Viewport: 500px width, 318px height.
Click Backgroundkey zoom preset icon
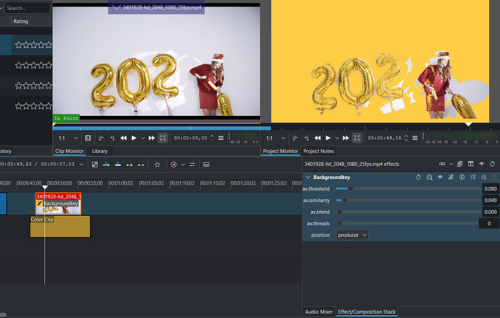(x=429, y=177)
